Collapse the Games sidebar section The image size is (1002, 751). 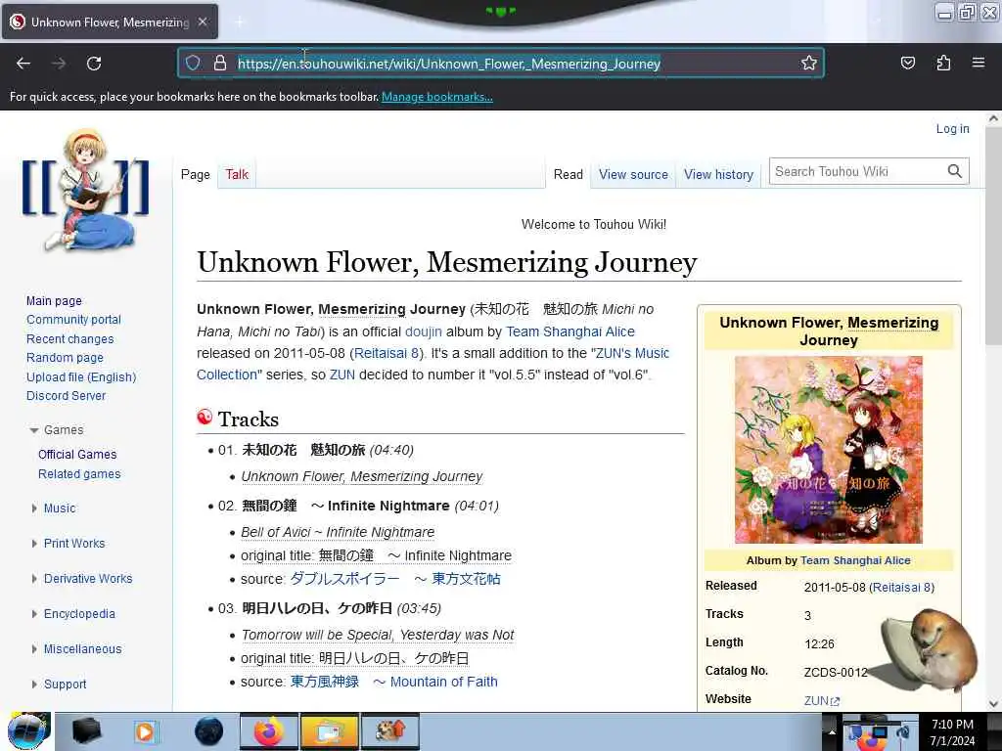pos(34,430)
